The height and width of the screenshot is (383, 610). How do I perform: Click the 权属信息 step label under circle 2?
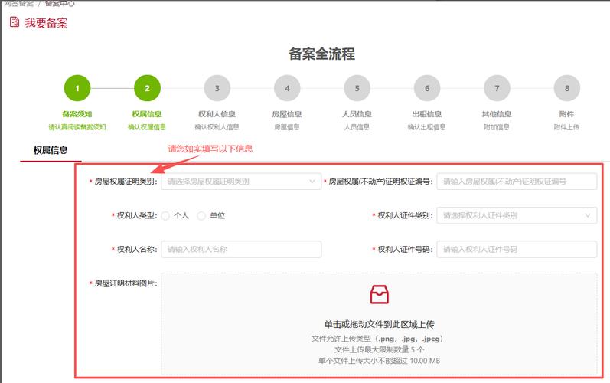point(147,114)
